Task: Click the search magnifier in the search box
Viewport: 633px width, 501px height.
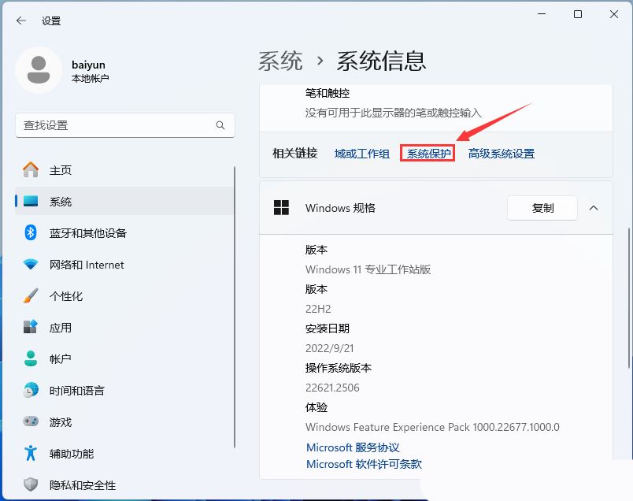Action: 220,125
